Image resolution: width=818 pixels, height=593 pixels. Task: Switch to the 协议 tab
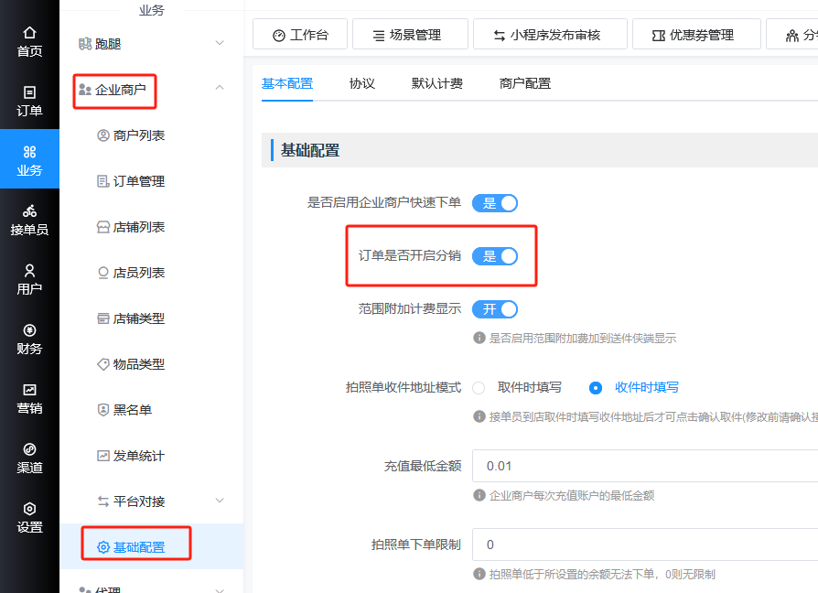[x=362, y=83]
